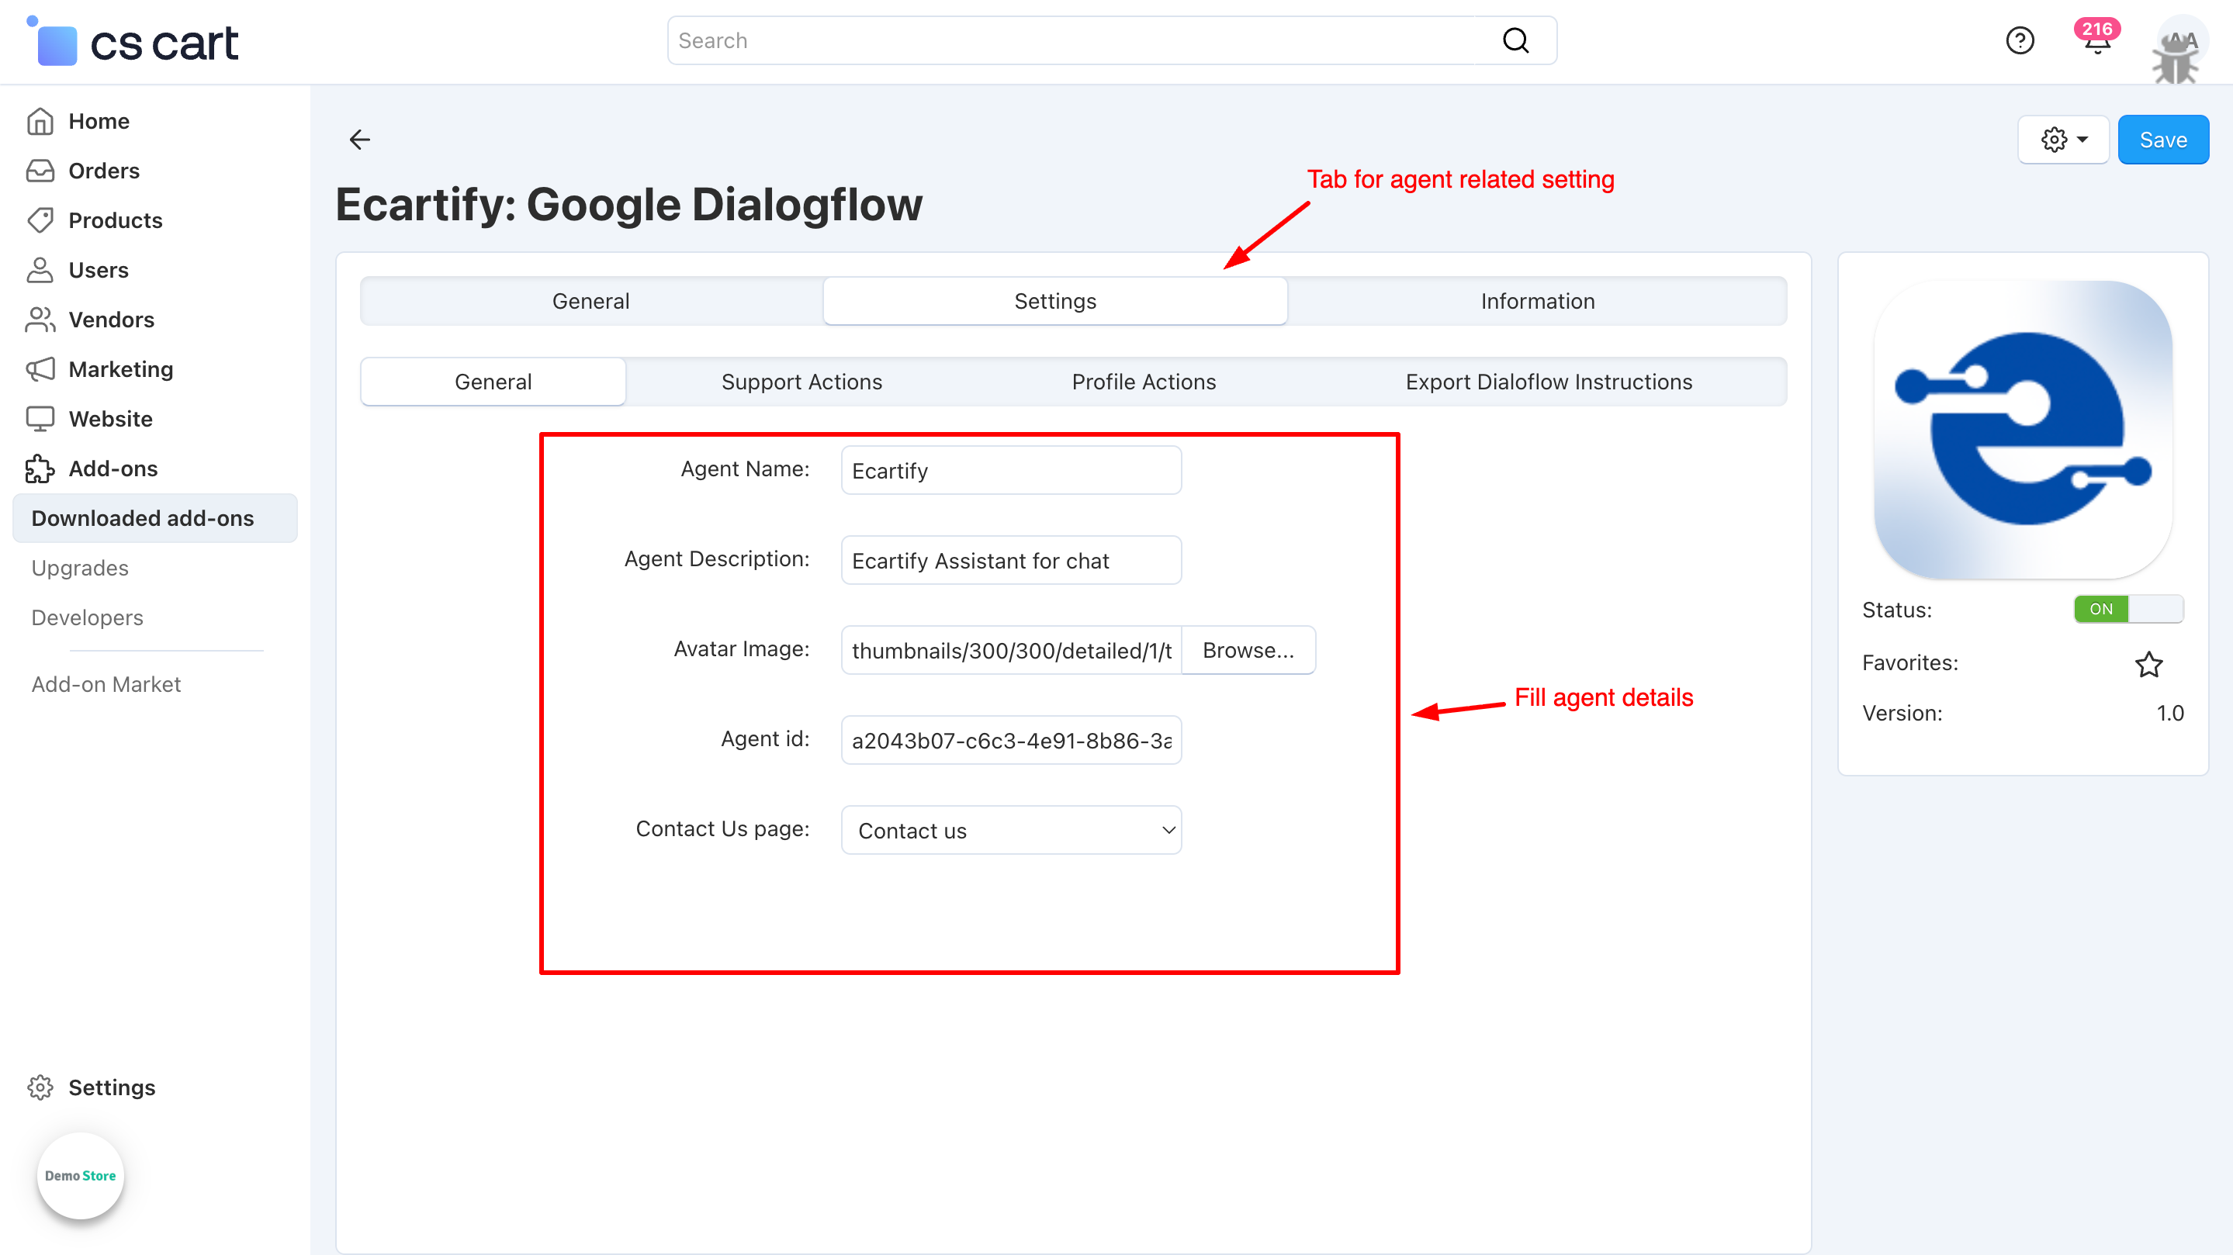Click the Marketing megaphone icon

[40, 369]
